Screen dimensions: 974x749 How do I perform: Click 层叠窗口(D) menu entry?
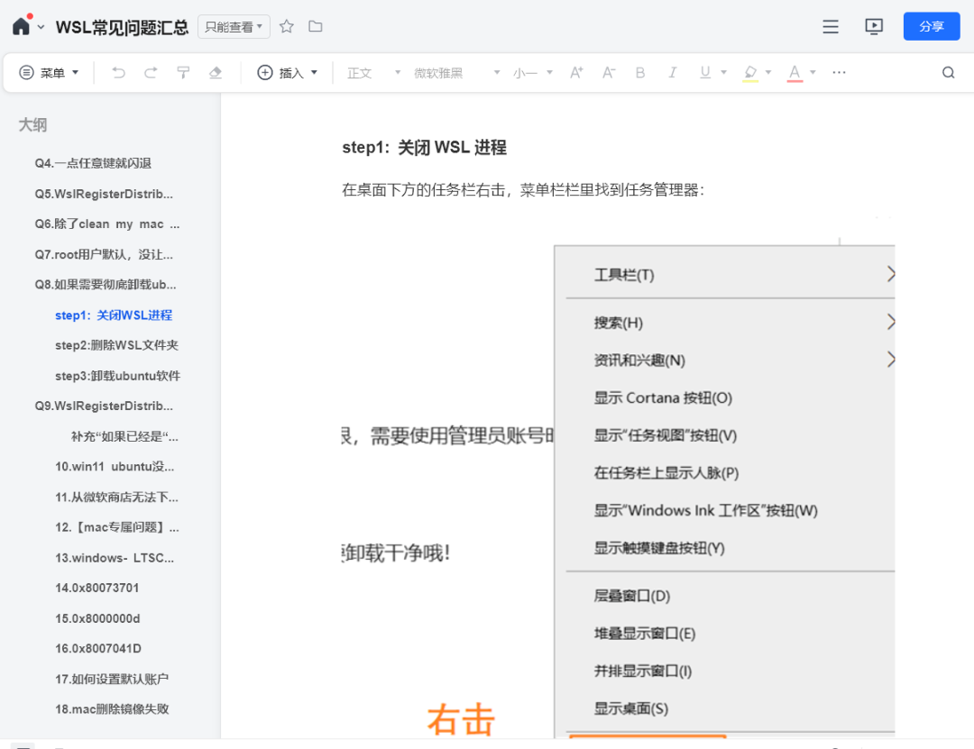(x=631, y=596)
